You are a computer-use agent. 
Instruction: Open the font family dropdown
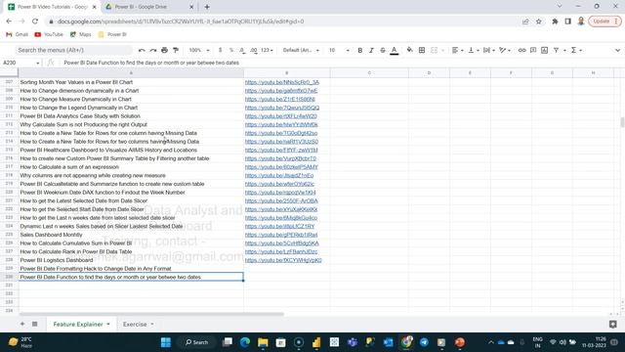(301, 50)
